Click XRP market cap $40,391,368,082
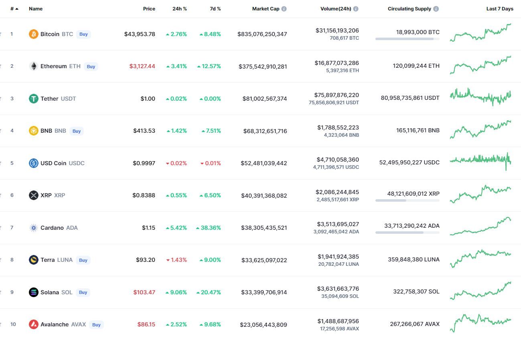Viewport: 521px width, 340px height. [x=264, y=196]
